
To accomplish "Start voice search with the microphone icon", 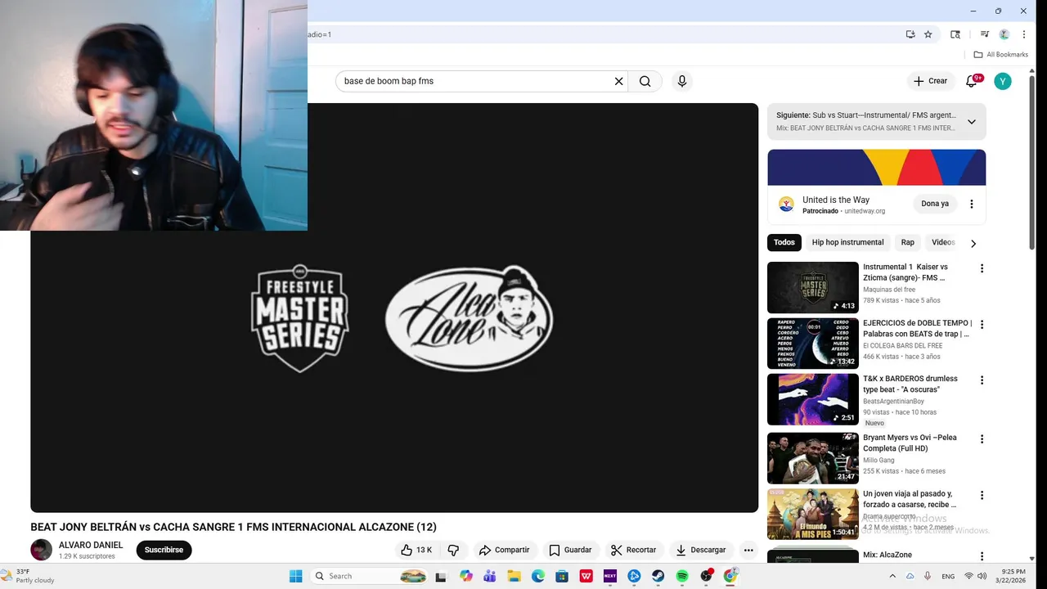I will [x=682, y=81].
